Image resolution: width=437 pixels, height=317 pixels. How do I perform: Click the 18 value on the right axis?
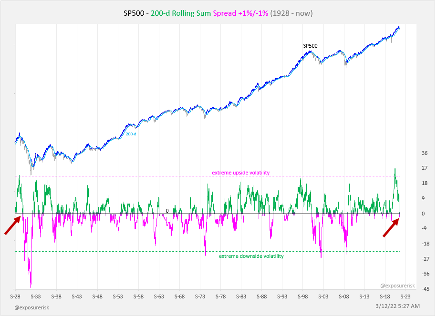[425, 183]
